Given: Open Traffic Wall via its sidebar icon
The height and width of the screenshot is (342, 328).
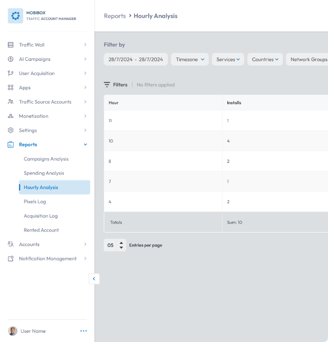Looking at the screenshot, I should (11, 45).
